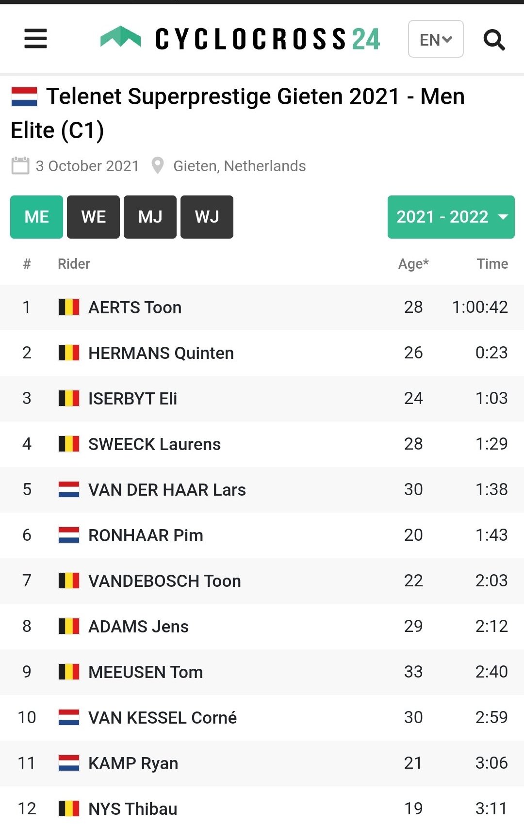Click the calendar icon beside race date
Viewport: 524px width, 824px height.
(x=20, y=166)
